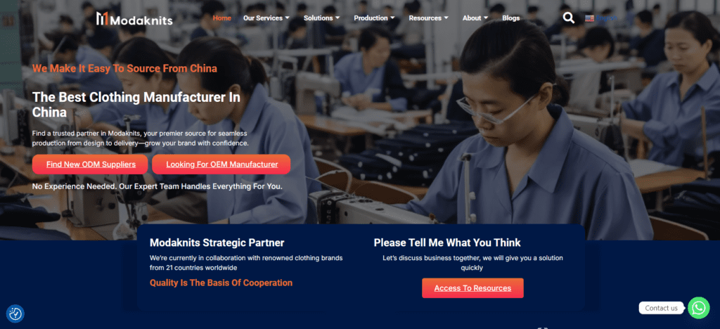The image size is (720, 329).
Task: Open the Our Services menu
Action: [x=263, y=18]
